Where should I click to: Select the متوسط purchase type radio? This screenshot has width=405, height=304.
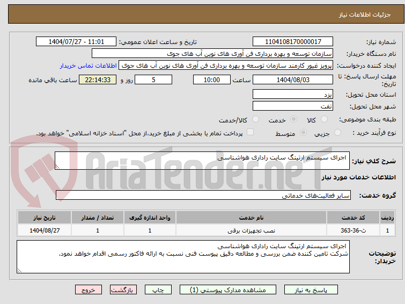tap(303, 133)
